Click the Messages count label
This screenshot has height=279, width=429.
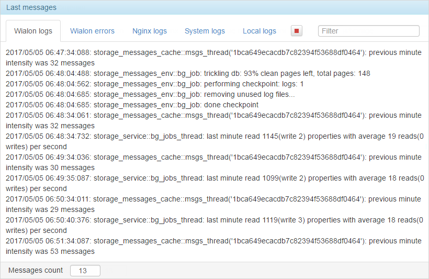pos(36,270)
